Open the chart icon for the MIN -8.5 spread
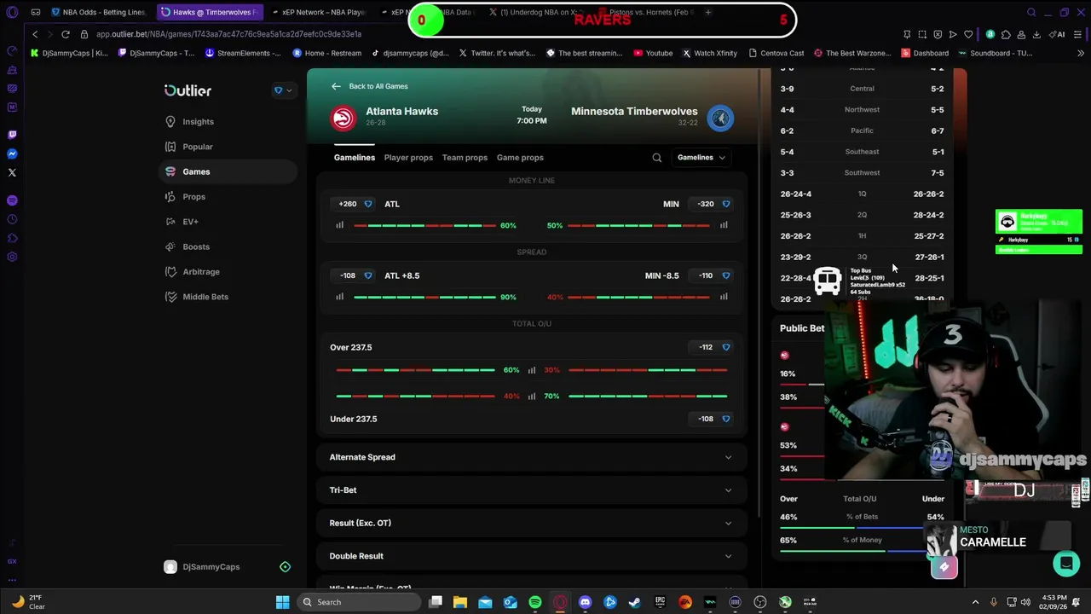 (724, 297)
